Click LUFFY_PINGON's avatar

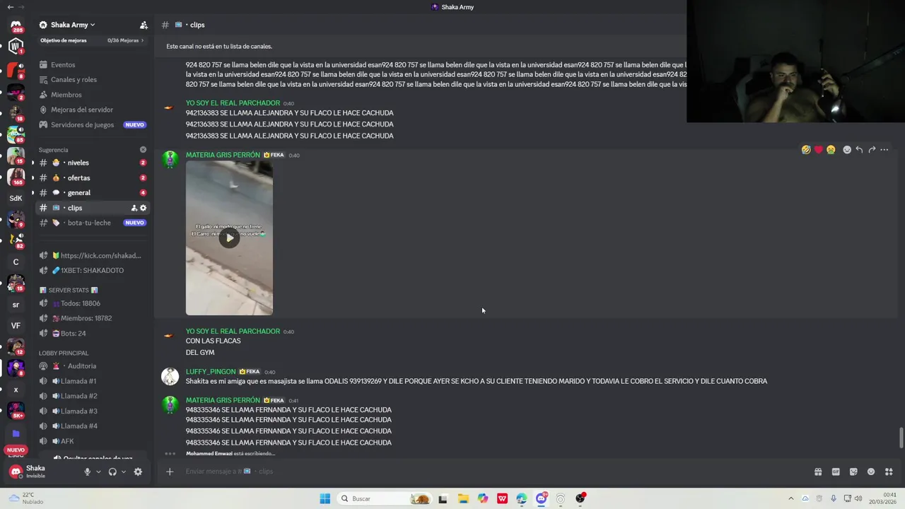click(170, 377)
